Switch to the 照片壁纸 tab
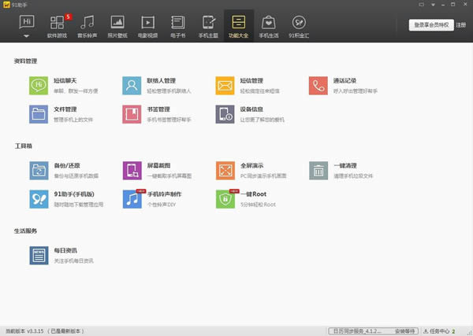This screenshot has height=336, width=473. coord(117,27)
